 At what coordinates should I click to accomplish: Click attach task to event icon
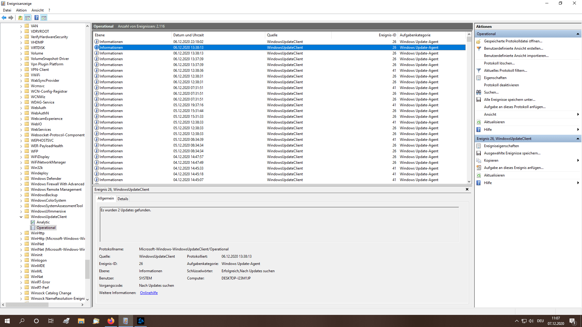(479, 168)
